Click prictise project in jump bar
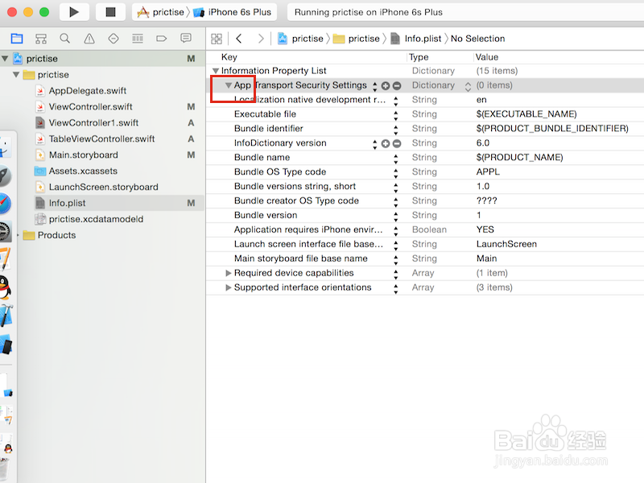The width and height of the screenshot is (644, 483). pyautogui.click(x=300, y=39)
